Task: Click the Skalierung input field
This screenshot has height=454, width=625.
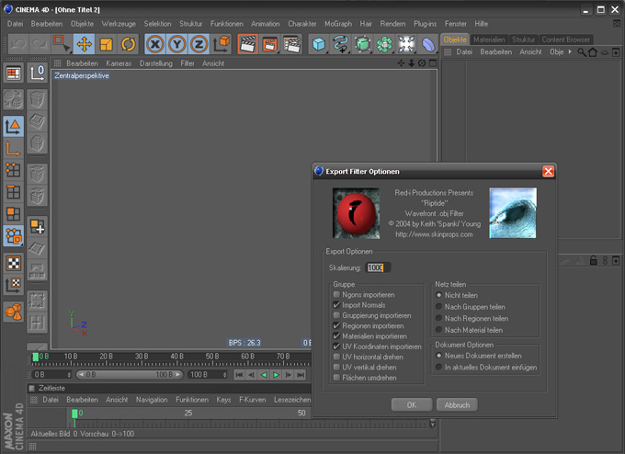Action: click(x=377, y=267)
